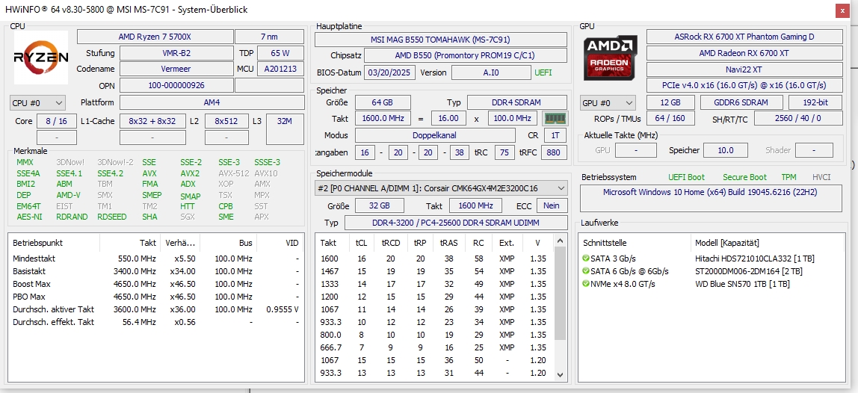Click the AES-NI feature label
The height and width of the screenshot is (393, 858).
(x=29, y=217)
